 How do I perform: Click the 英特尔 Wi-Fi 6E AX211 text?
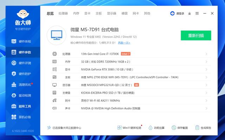pyautogui.click(x=101, y=100)
